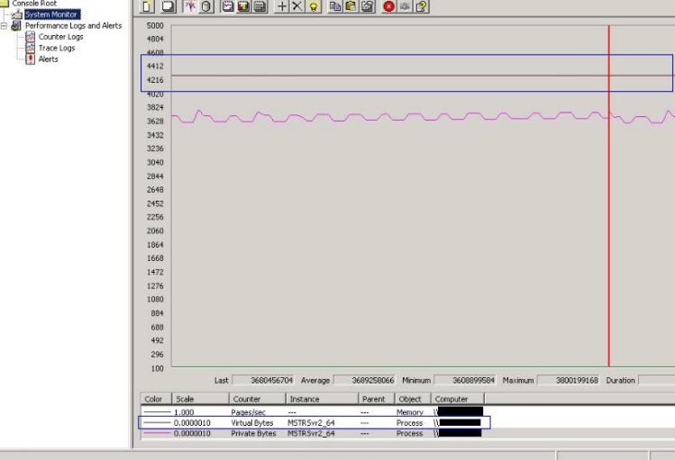The image size is (675, 460).
Task: Select the Pages/sec counter row
Action: (312, 412)
